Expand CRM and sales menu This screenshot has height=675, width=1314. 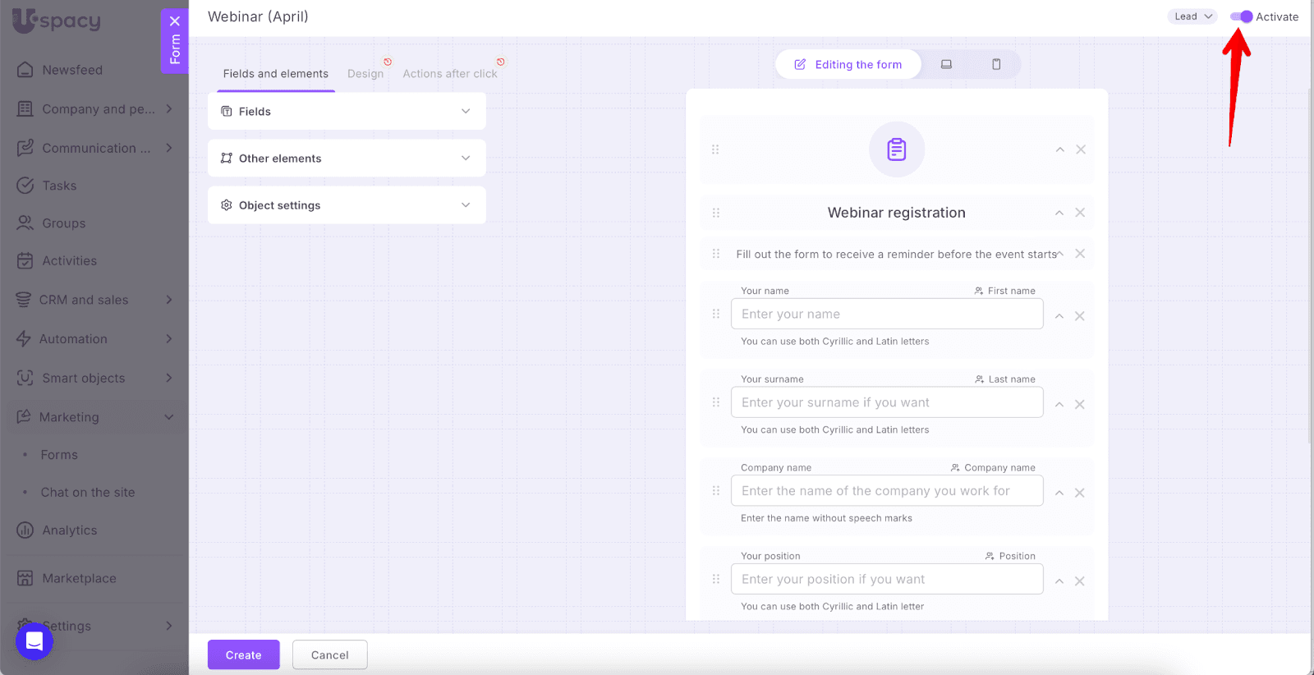point(169,300)
